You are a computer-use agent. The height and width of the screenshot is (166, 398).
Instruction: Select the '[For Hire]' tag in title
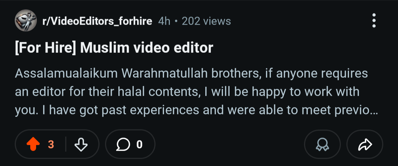[45, 48]
